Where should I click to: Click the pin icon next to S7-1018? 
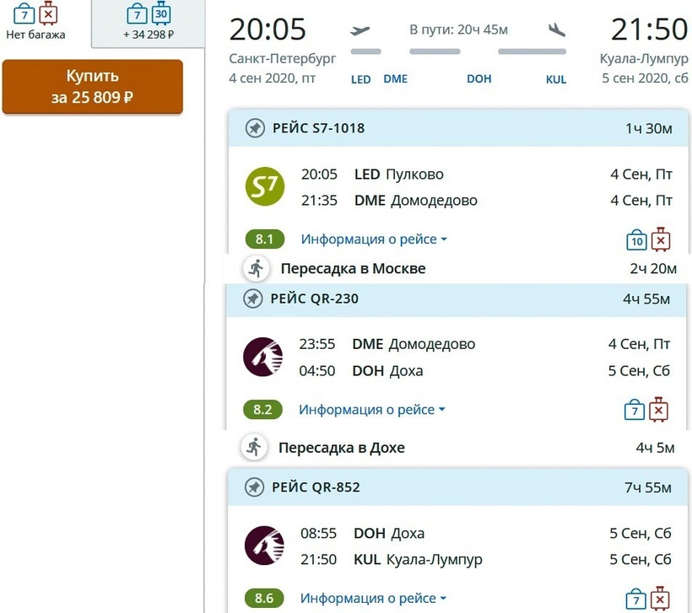click(x=254, y=128)
